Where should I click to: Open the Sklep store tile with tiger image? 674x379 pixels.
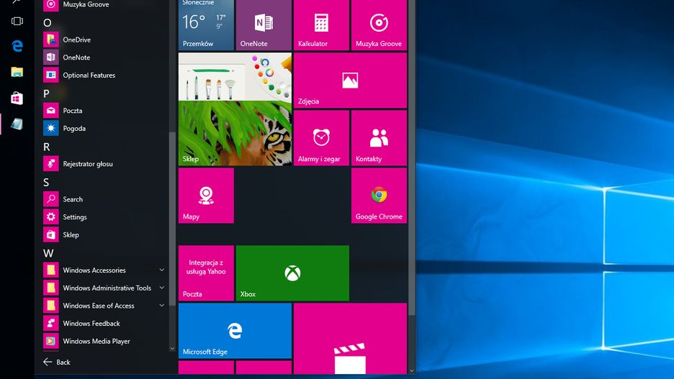point(235,109)
